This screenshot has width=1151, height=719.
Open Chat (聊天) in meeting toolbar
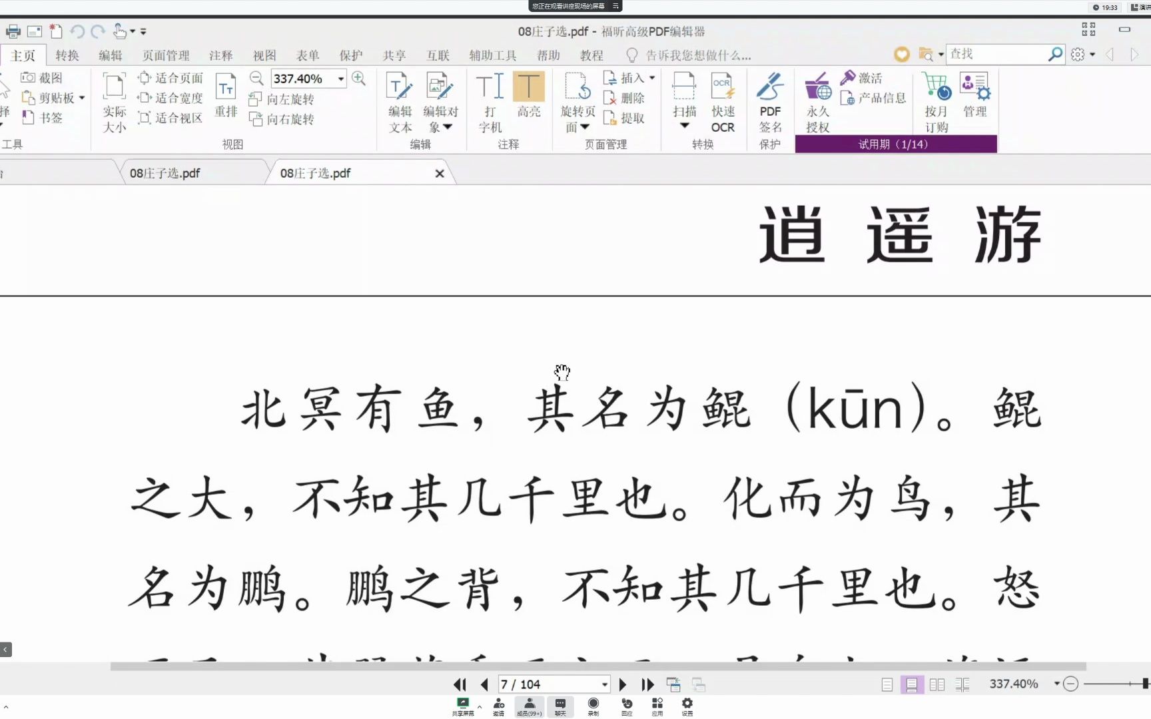tap(560, 706)
